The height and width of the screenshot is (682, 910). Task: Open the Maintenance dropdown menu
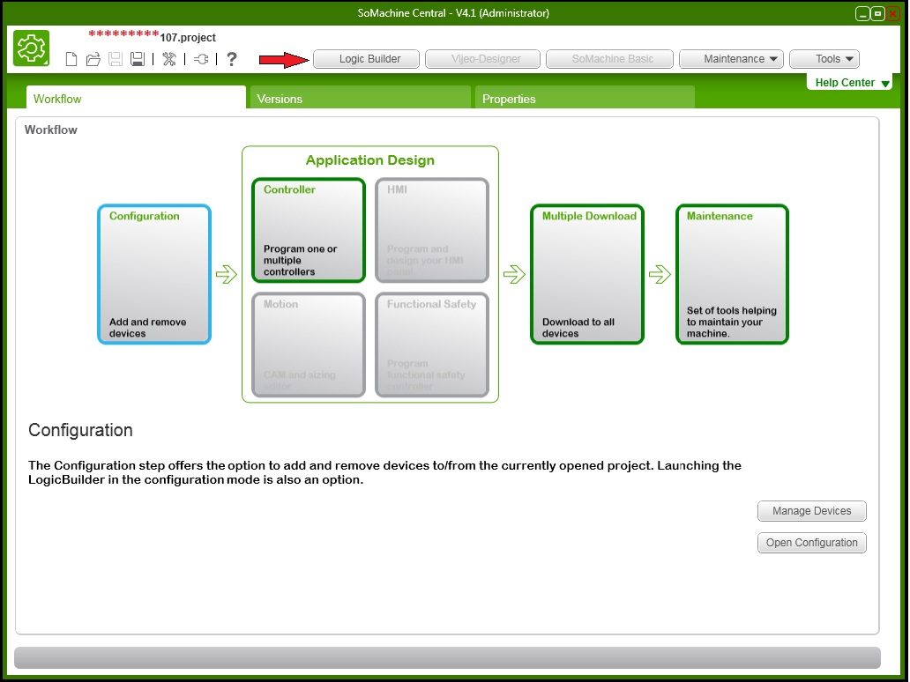731,59
